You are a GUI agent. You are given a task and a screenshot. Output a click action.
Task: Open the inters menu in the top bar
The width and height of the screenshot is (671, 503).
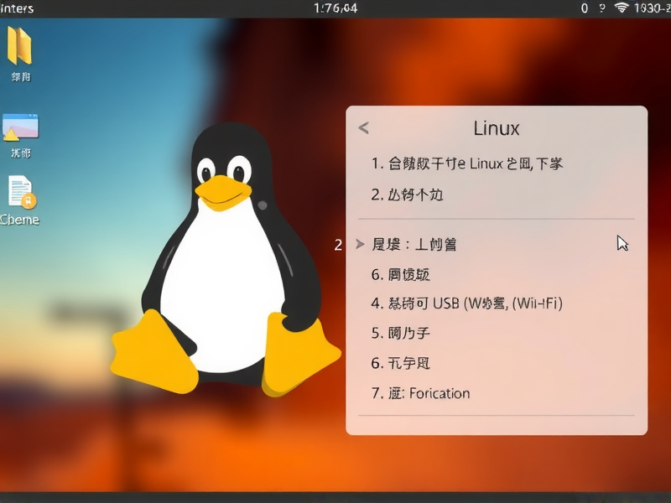[x=18, y=8]
